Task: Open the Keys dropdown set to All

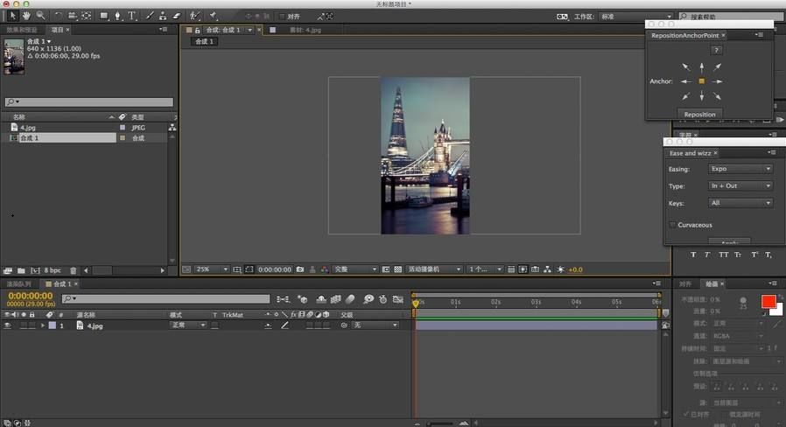Action: coord(740,203)
